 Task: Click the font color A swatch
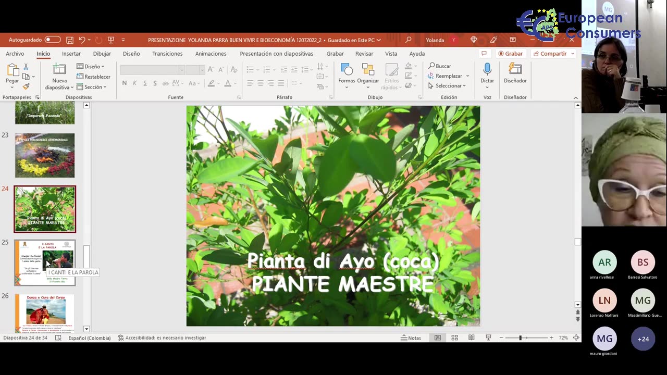[x=228, y=83]
